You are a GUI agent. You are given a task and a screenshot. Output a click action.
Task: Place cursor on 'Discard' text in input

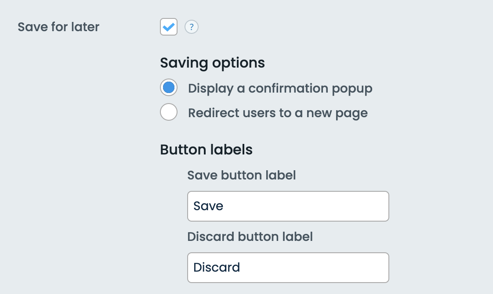[217, 268]
